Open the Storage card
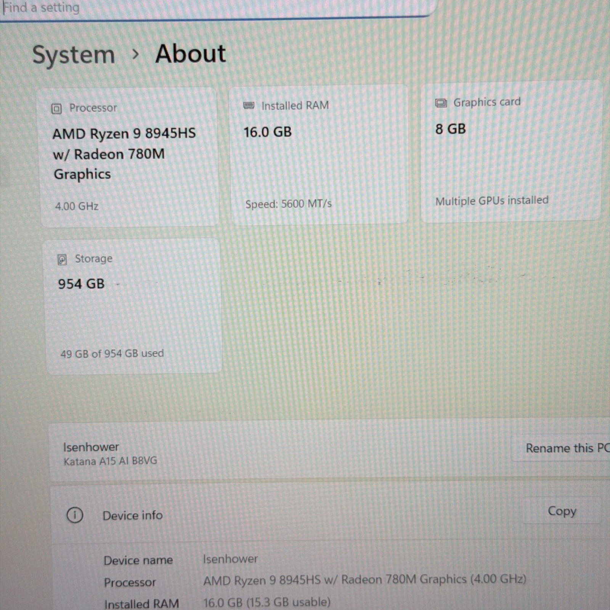 click(x=133, y=307)
